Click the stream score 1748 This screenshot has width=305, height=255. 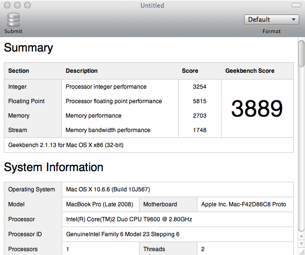click(200, 130)
